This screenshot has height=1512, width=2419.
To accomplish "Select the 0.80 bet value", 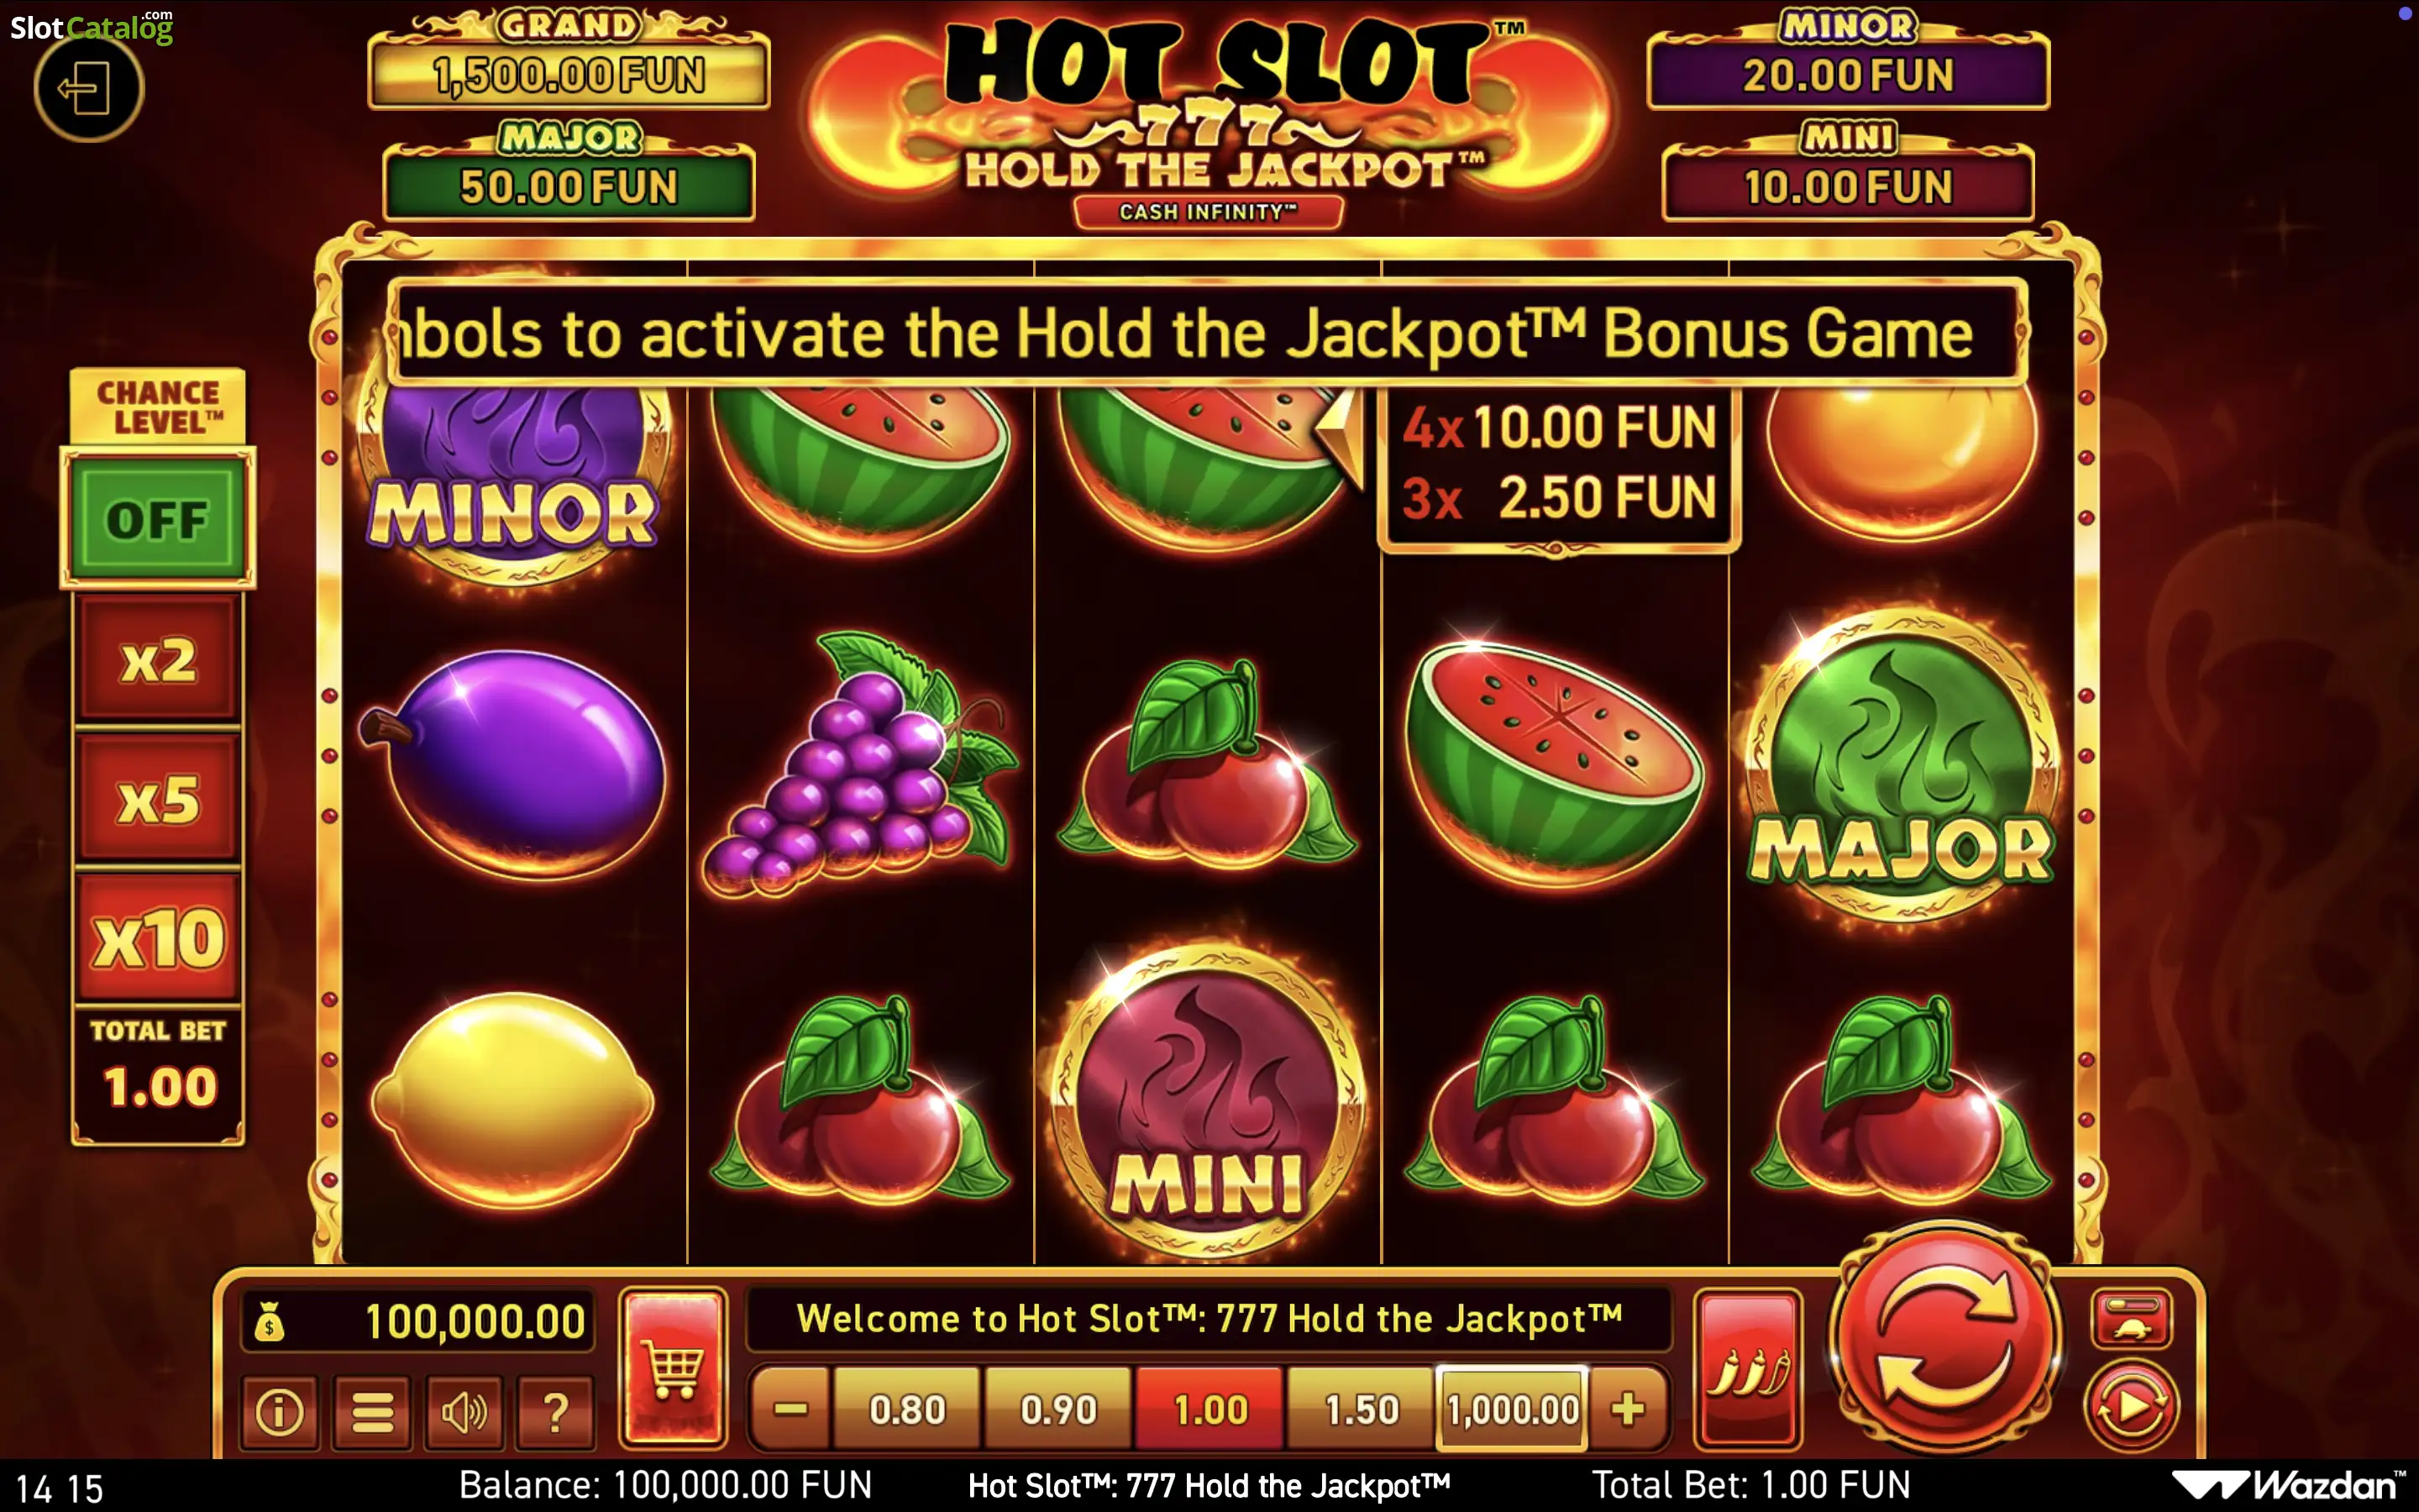I will coord(906,1409).
